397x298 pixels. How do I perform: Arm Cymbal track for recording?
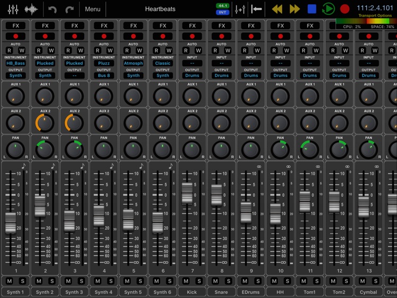point(368,36)
